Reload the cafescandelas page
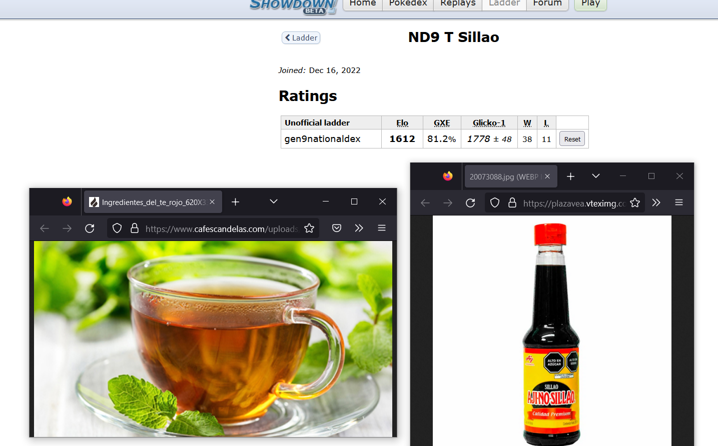718x446 pixels. coord(90,228)
